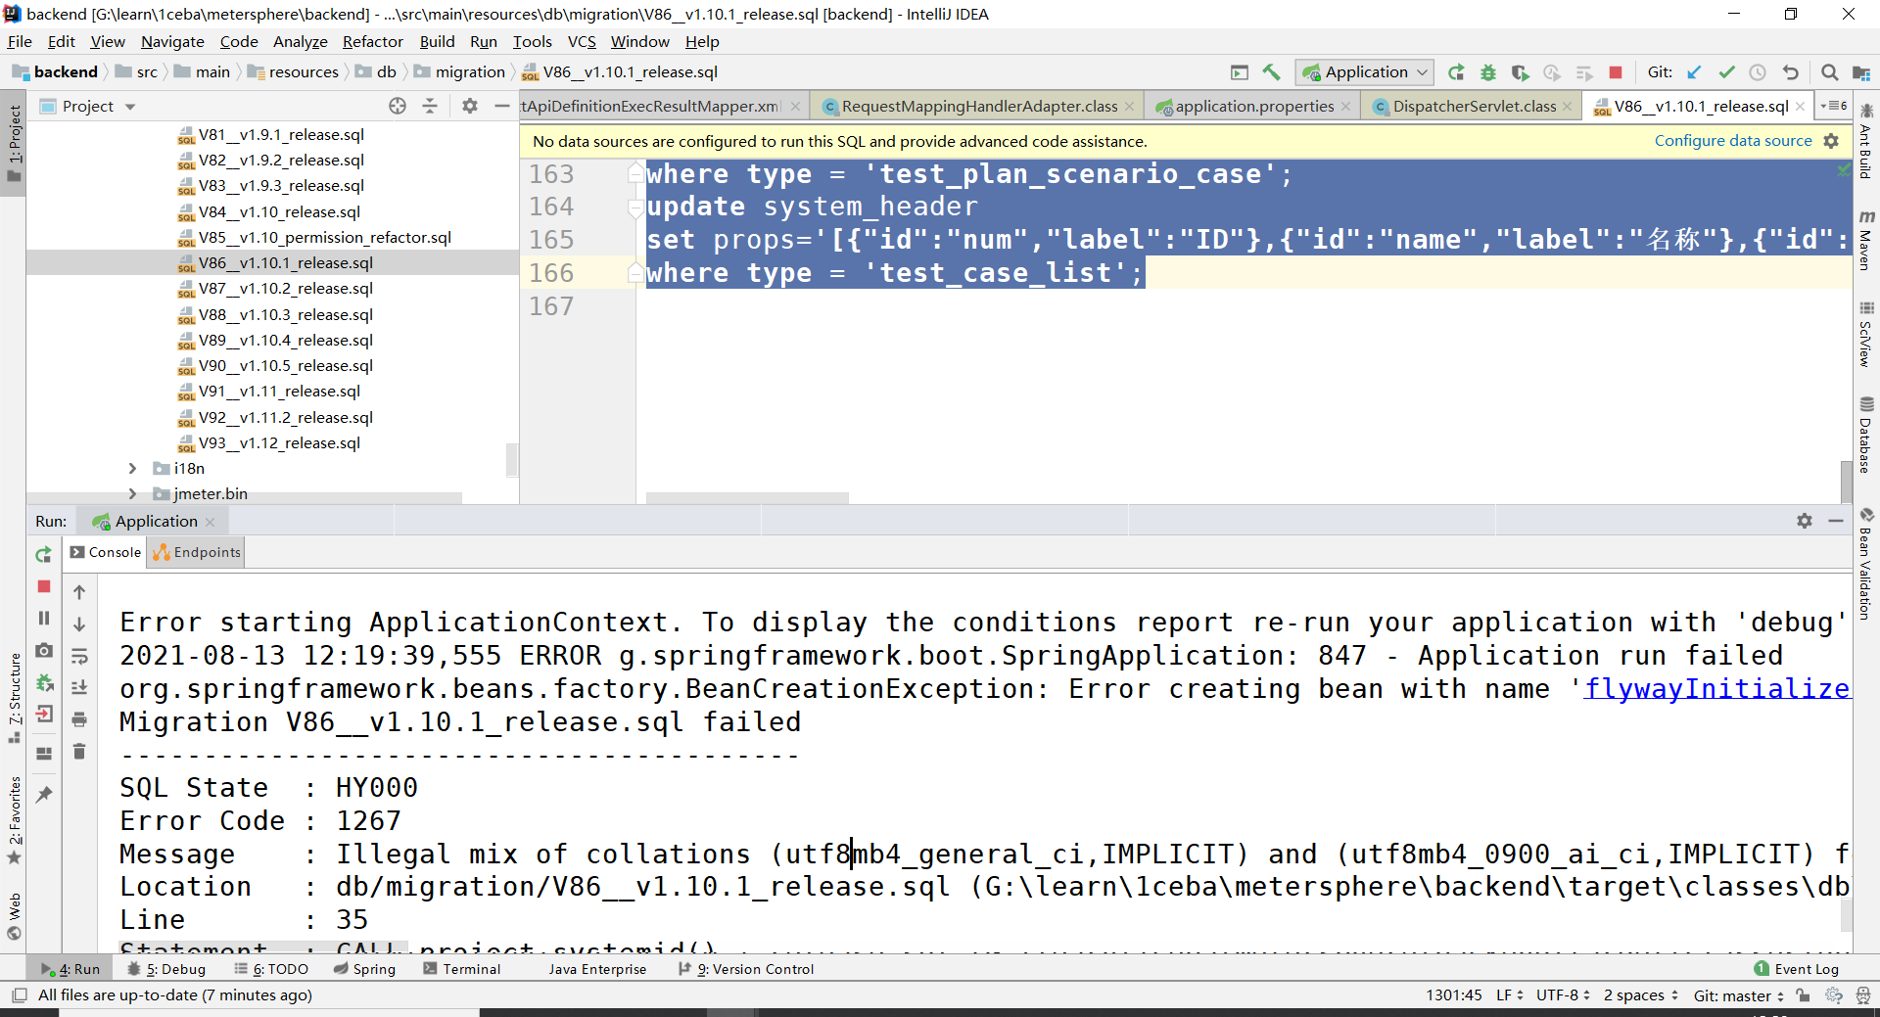Viewport: 1880px width, 1017px height.
Task: Pin the Run tab
Action: click(43, 794)
